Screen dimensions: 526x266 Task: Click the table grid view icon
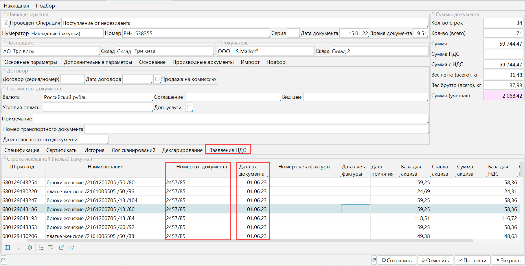click(x=7, y=248)
